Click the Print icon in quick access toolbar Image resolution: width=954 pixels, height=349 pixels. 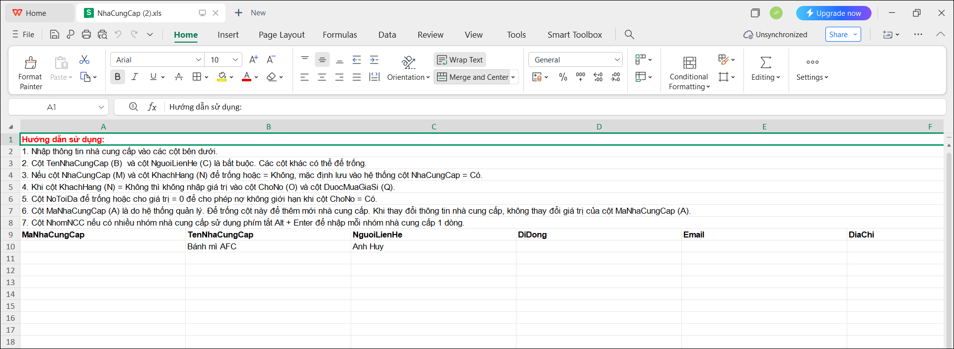click(x=86, y=34)
